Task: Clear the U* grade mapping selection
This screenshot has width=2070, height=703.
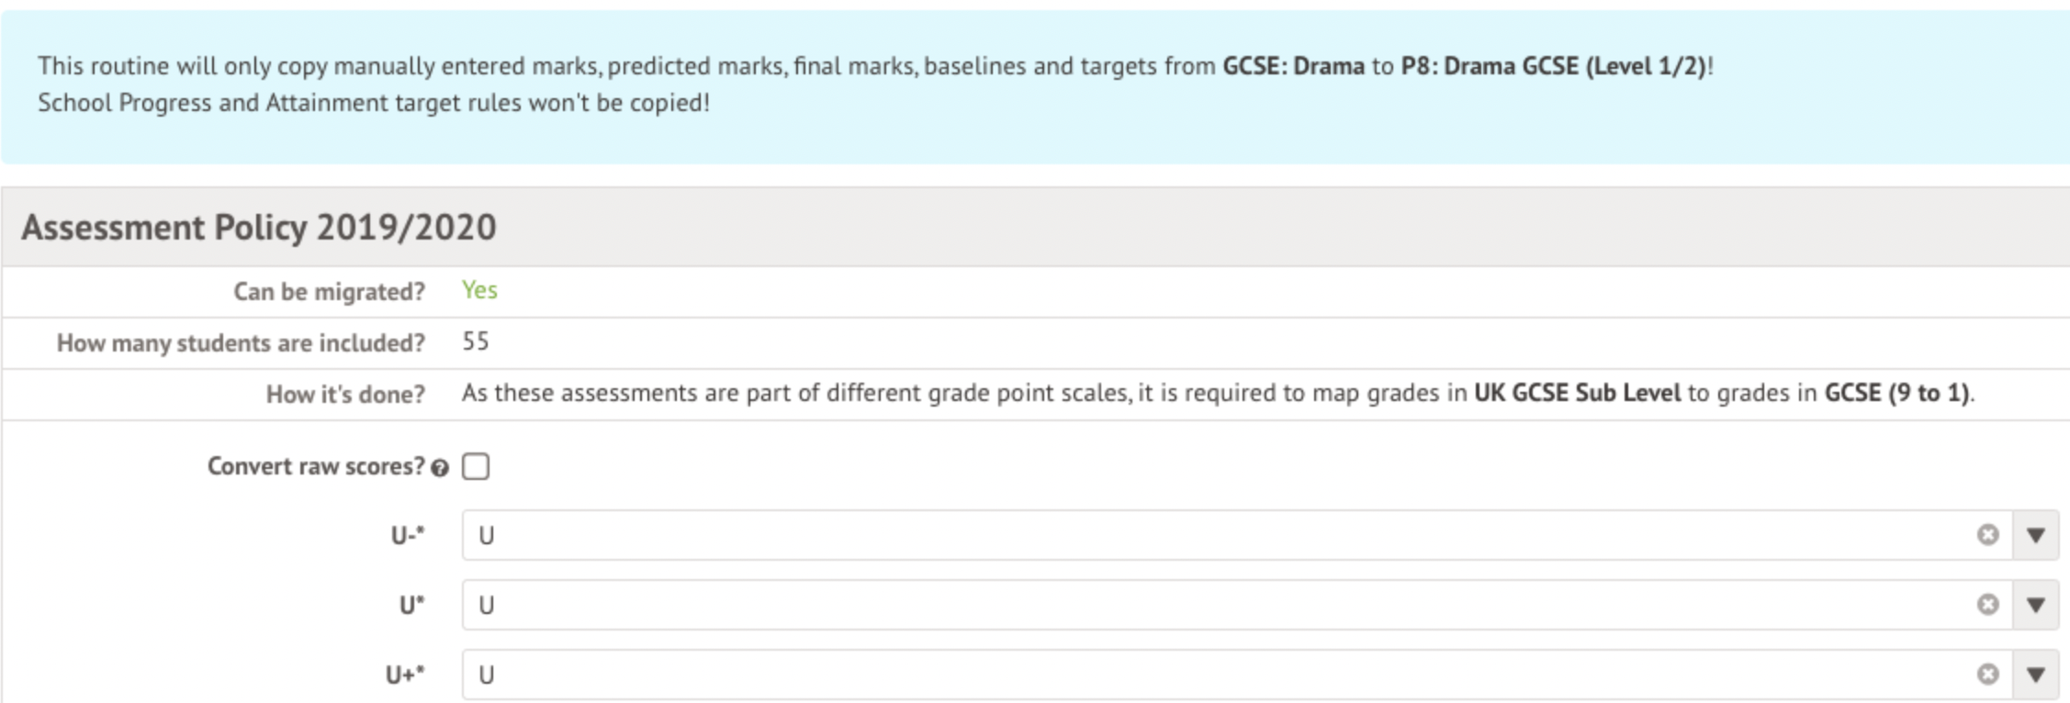Action: pos(1987,605)
